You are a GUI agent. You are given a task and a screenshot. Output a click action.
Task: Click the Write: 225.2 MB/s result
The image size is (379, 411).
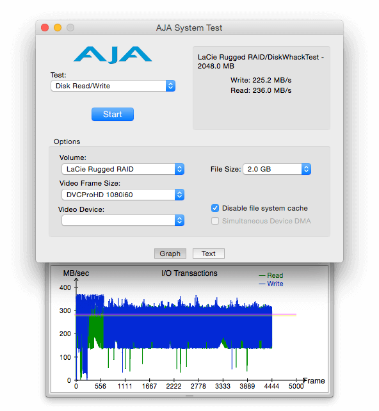[x=261, y=80]
